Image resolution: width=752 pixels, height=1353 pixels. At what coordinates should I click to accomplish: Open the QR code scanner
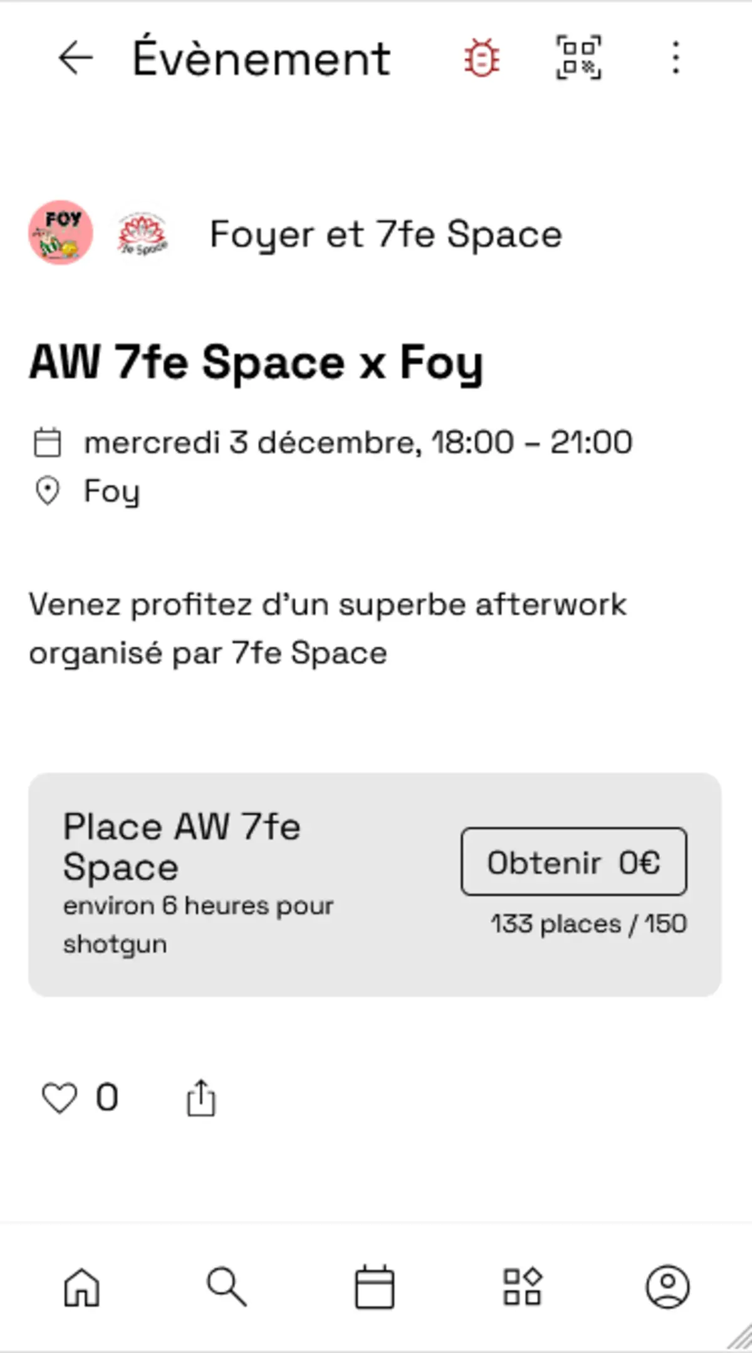pos(578,58)
